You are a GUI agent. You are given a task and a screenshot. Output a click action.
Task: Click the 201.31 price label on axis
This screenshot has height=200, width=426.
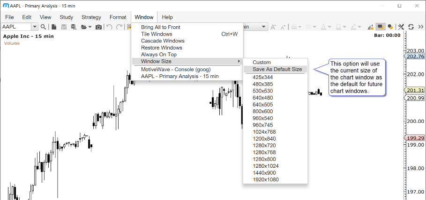point(415,90)
